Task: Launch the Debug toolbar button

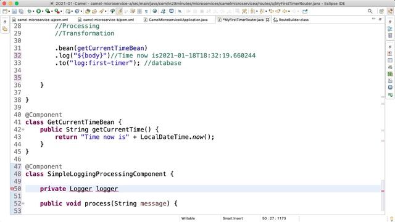Action: 30,11
